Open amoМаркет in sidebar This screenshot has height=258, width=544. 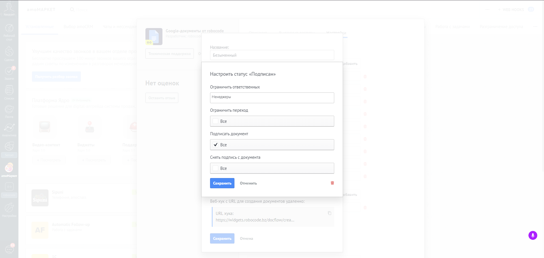[x=9, y=170]
